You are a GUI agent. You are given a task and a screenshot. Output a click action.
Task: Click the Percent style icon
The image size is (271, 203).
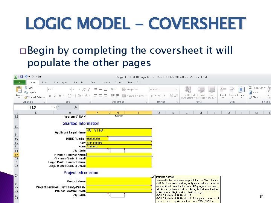point(159,95)
